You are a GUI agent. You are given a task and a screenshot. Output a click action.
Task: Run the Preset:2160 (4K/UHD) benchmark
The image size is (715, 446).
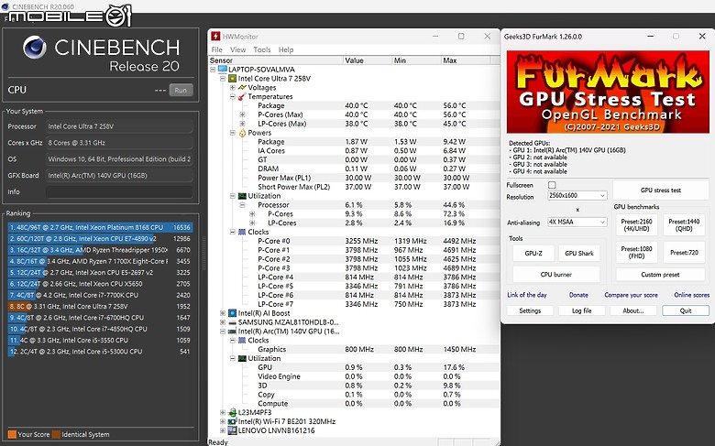click(636, 225)
